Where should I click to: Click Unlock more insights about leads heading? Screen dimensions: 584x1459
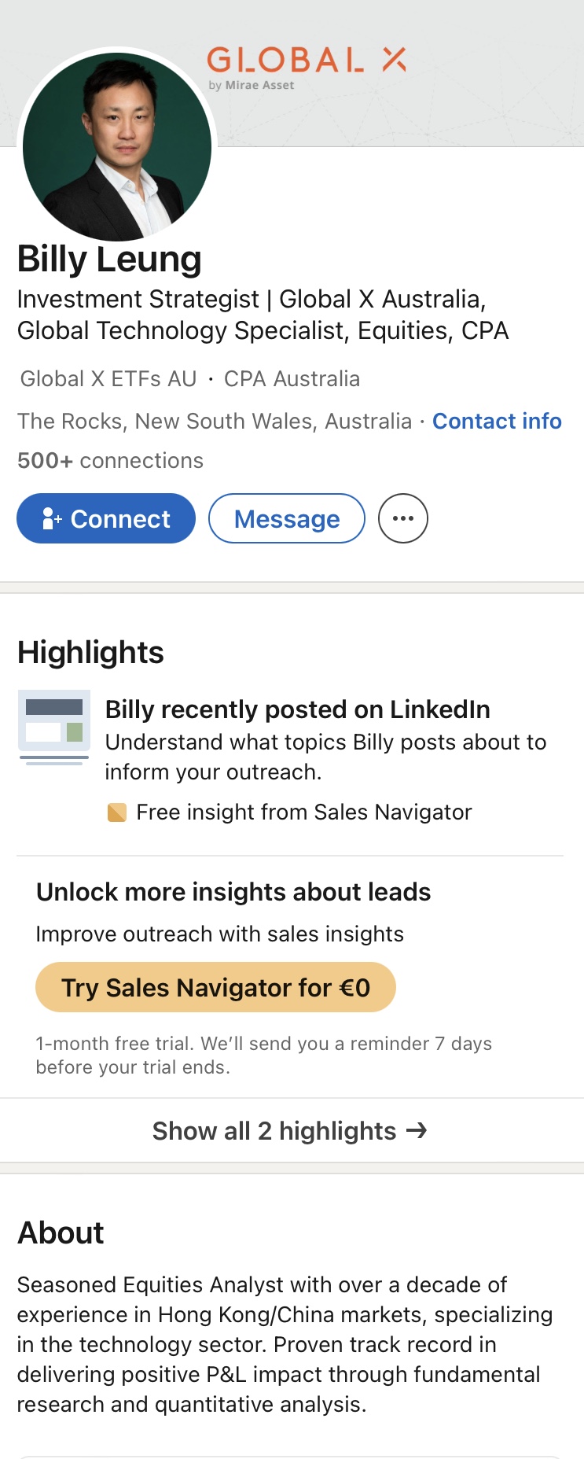[233, 892]
